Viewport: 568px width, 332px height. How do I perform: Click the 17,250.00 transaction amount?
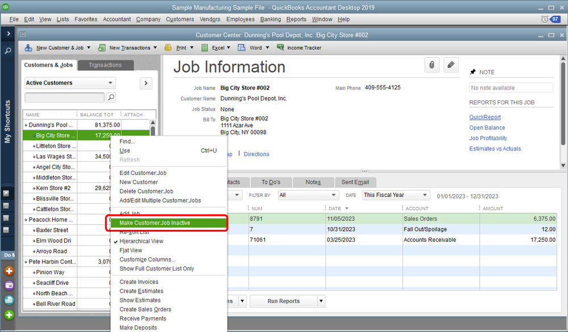[542, 239]
